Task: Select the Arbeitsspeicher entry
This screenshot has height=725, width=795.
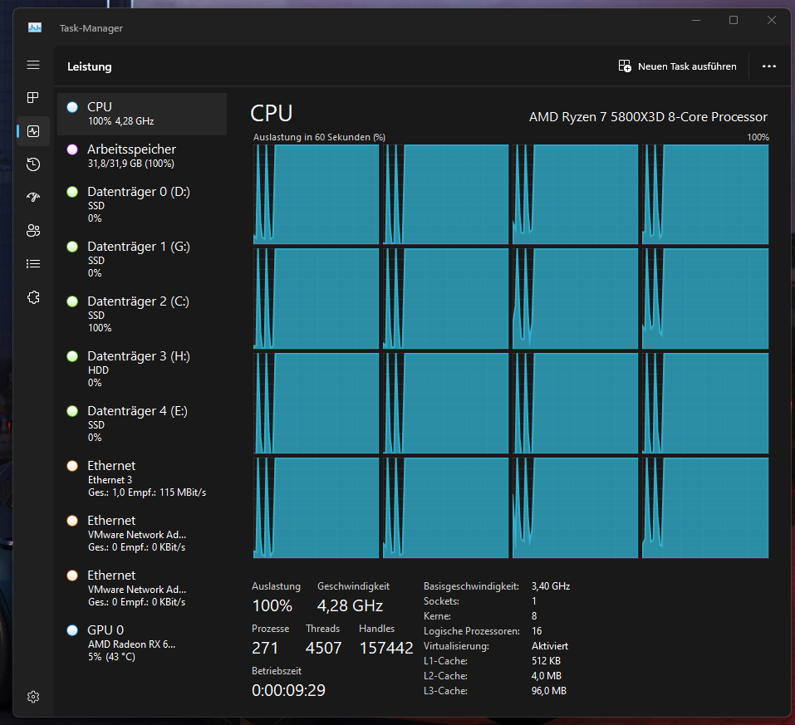Action: (142, 155)
